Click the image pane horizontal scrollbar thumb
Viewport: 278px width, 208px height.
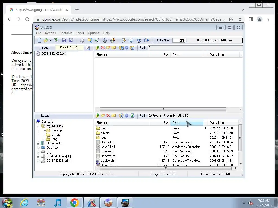pos(163,109)
